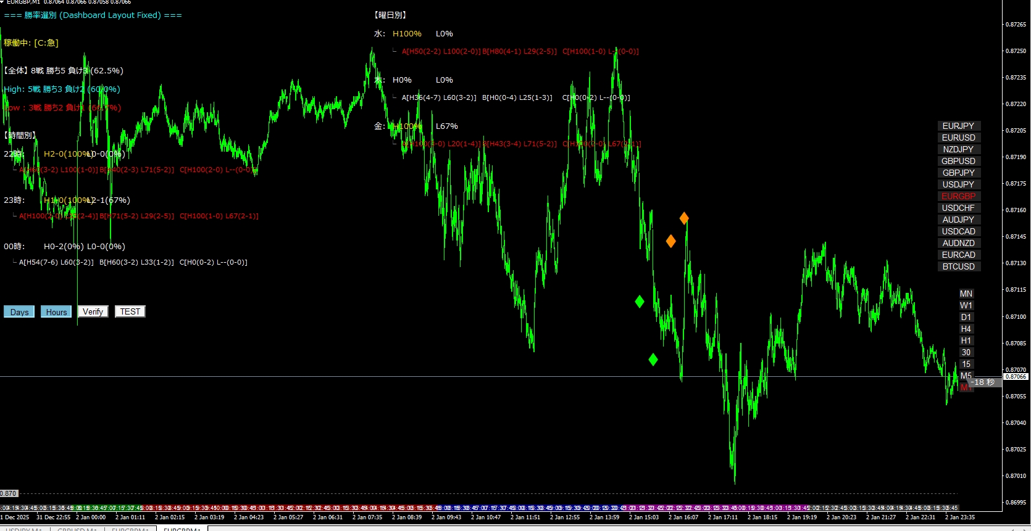Select the 【全体】 overall win-rate line
Image resolution: width=1031 pixels, height=531 pixels.
click(64, 70)
